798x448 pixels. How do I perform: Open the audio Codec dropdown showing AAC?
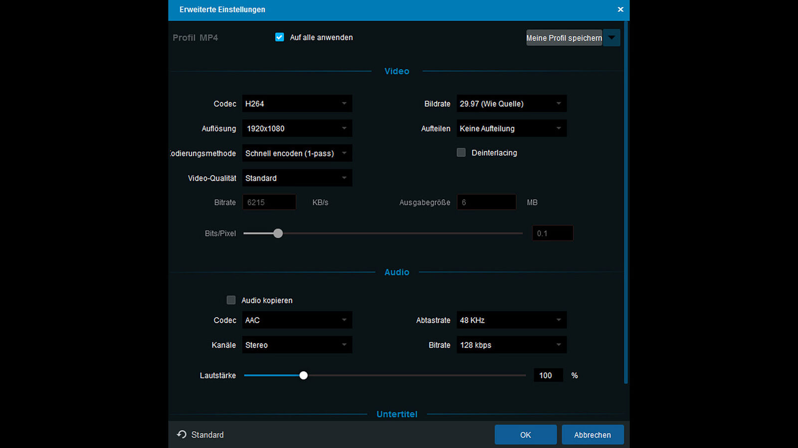coord(297,320)
